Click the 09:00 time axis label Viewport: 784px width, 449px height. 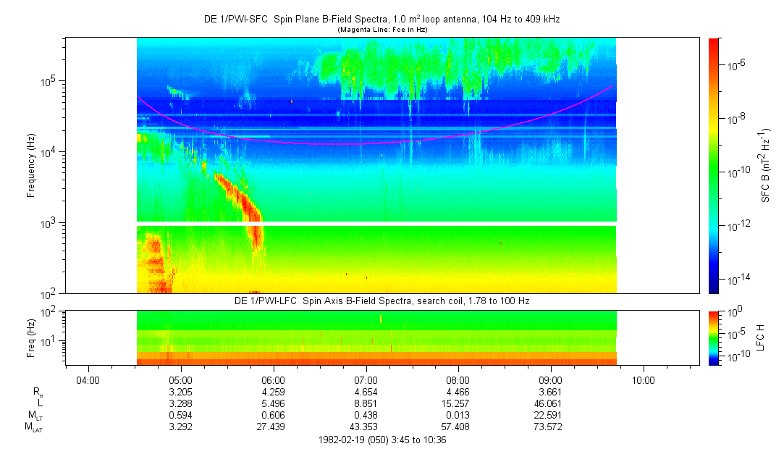click(x=550, y=380)
